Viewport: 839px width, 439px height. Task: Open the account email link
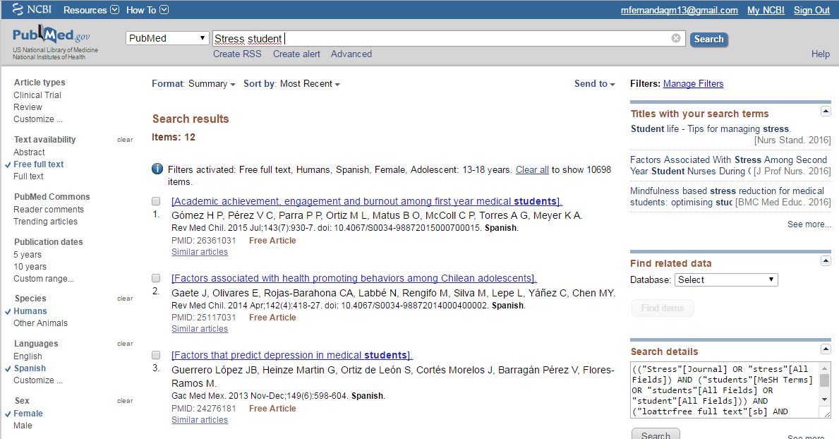(679, 10)
